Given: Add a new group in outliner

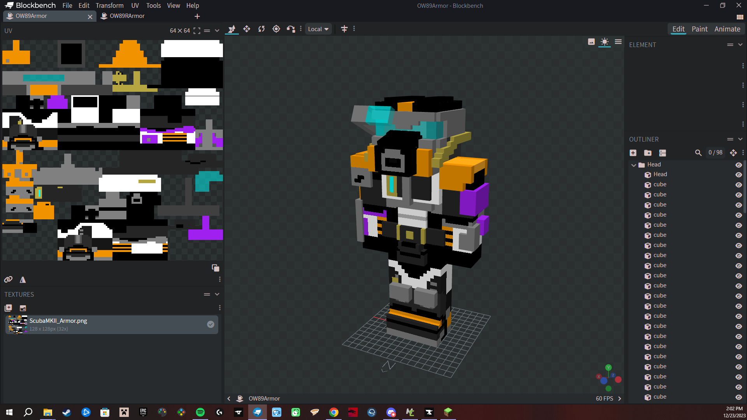Looking at the screenshot, I should point(648,153).
